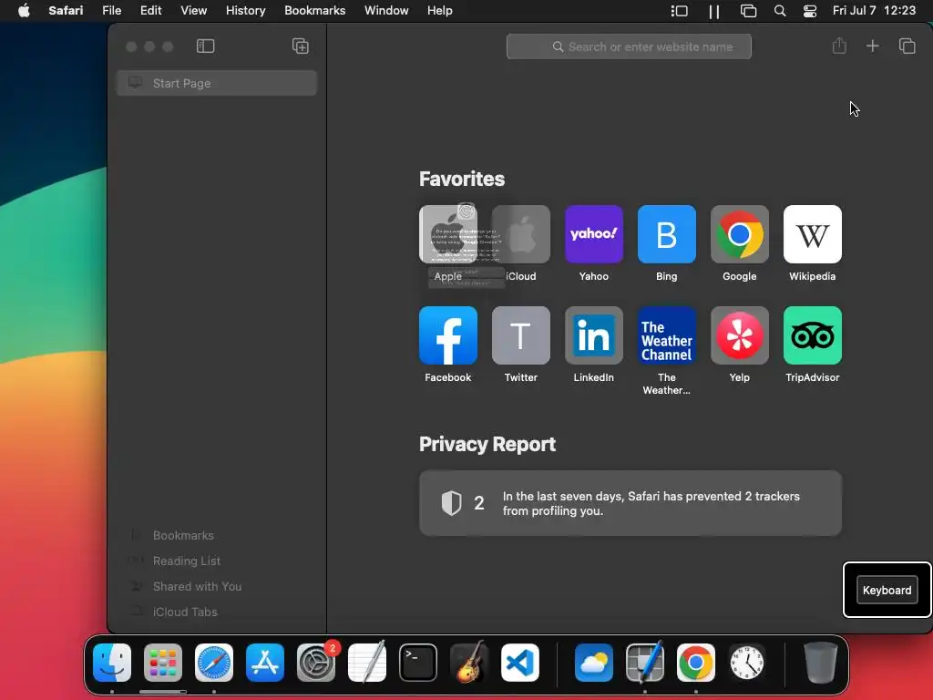Click the Share toolbar icon
The width and height of the screenshot is (933, 700).
click(x=839, y=46)
